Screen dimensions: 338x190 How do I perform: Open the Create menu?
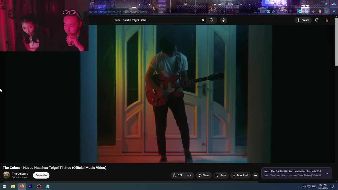(303, 20)
